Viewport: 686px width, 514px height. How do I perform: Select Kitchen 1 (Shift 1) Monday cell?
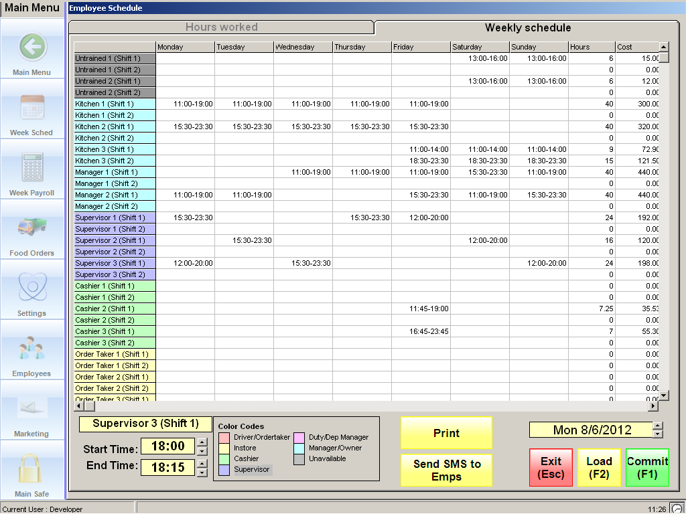[185, 104]
